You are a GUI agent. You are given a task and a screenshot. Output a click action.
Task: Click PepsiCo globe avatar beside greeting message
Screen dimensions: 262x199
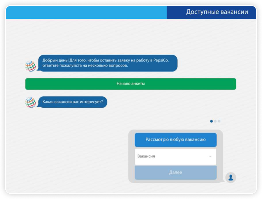(31, 66)
